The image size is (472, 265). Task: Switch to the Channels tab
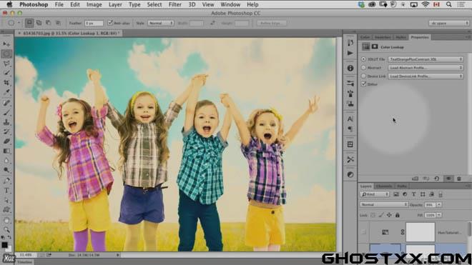pos(384,186)
